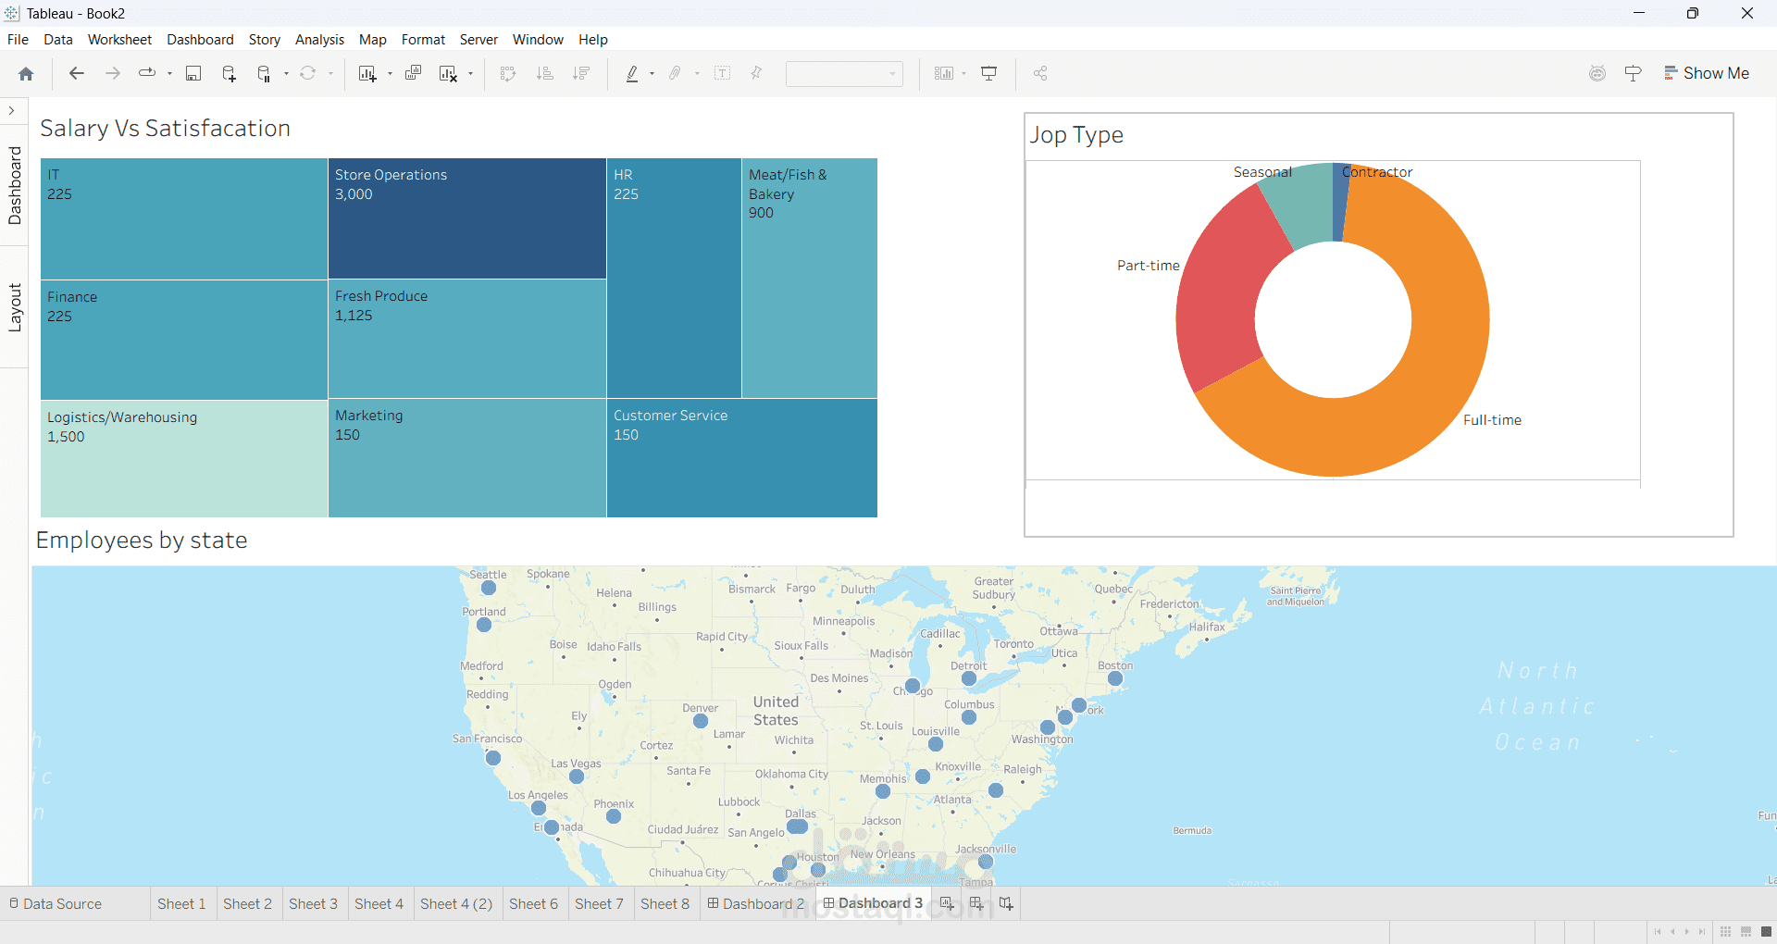Add new dashboard tab icon
Screen dimensions: 1777x944
[x=976, y=903]
